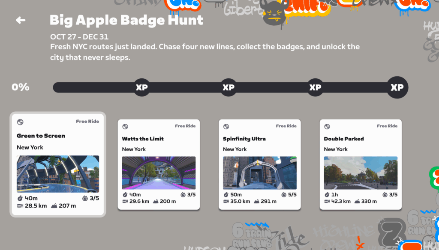
Task: Select the Spinfinity Ultra route title
Action: 244,139
